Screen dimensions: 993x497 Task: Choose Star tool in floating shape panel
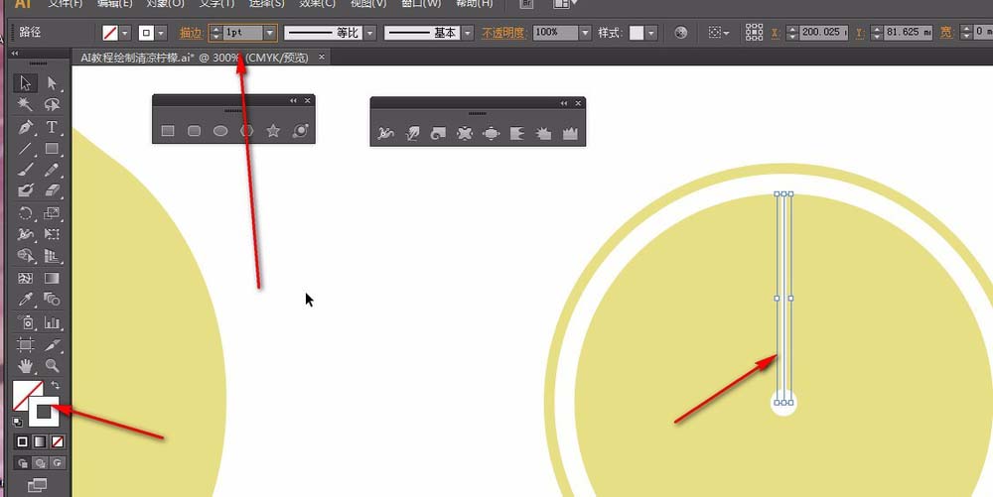[x=273, y=131]
